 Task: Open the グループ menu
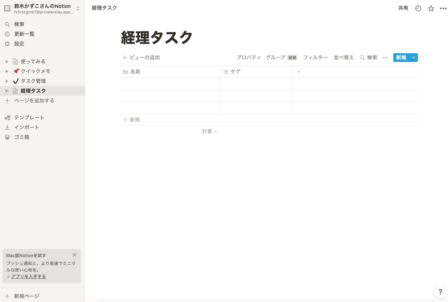(x=276, y=58)
